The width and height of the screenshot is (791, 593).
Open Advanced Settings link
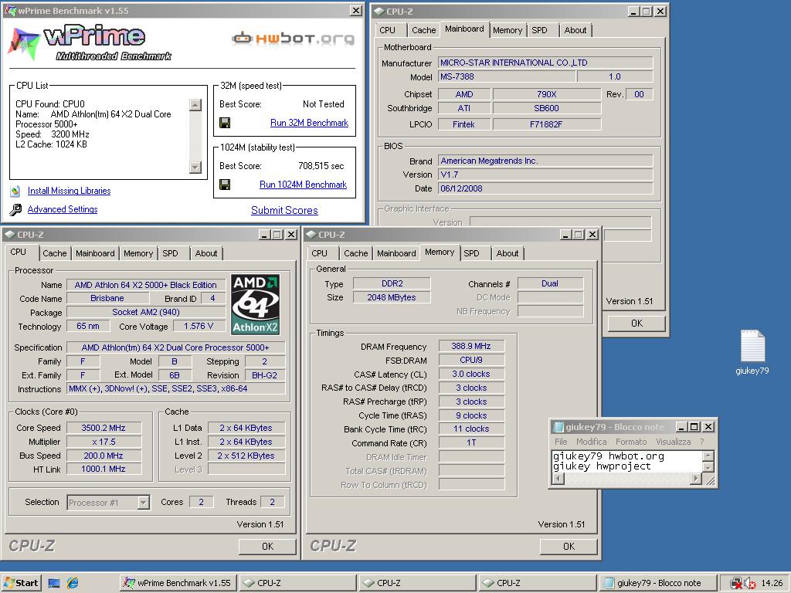pos(63,209)
